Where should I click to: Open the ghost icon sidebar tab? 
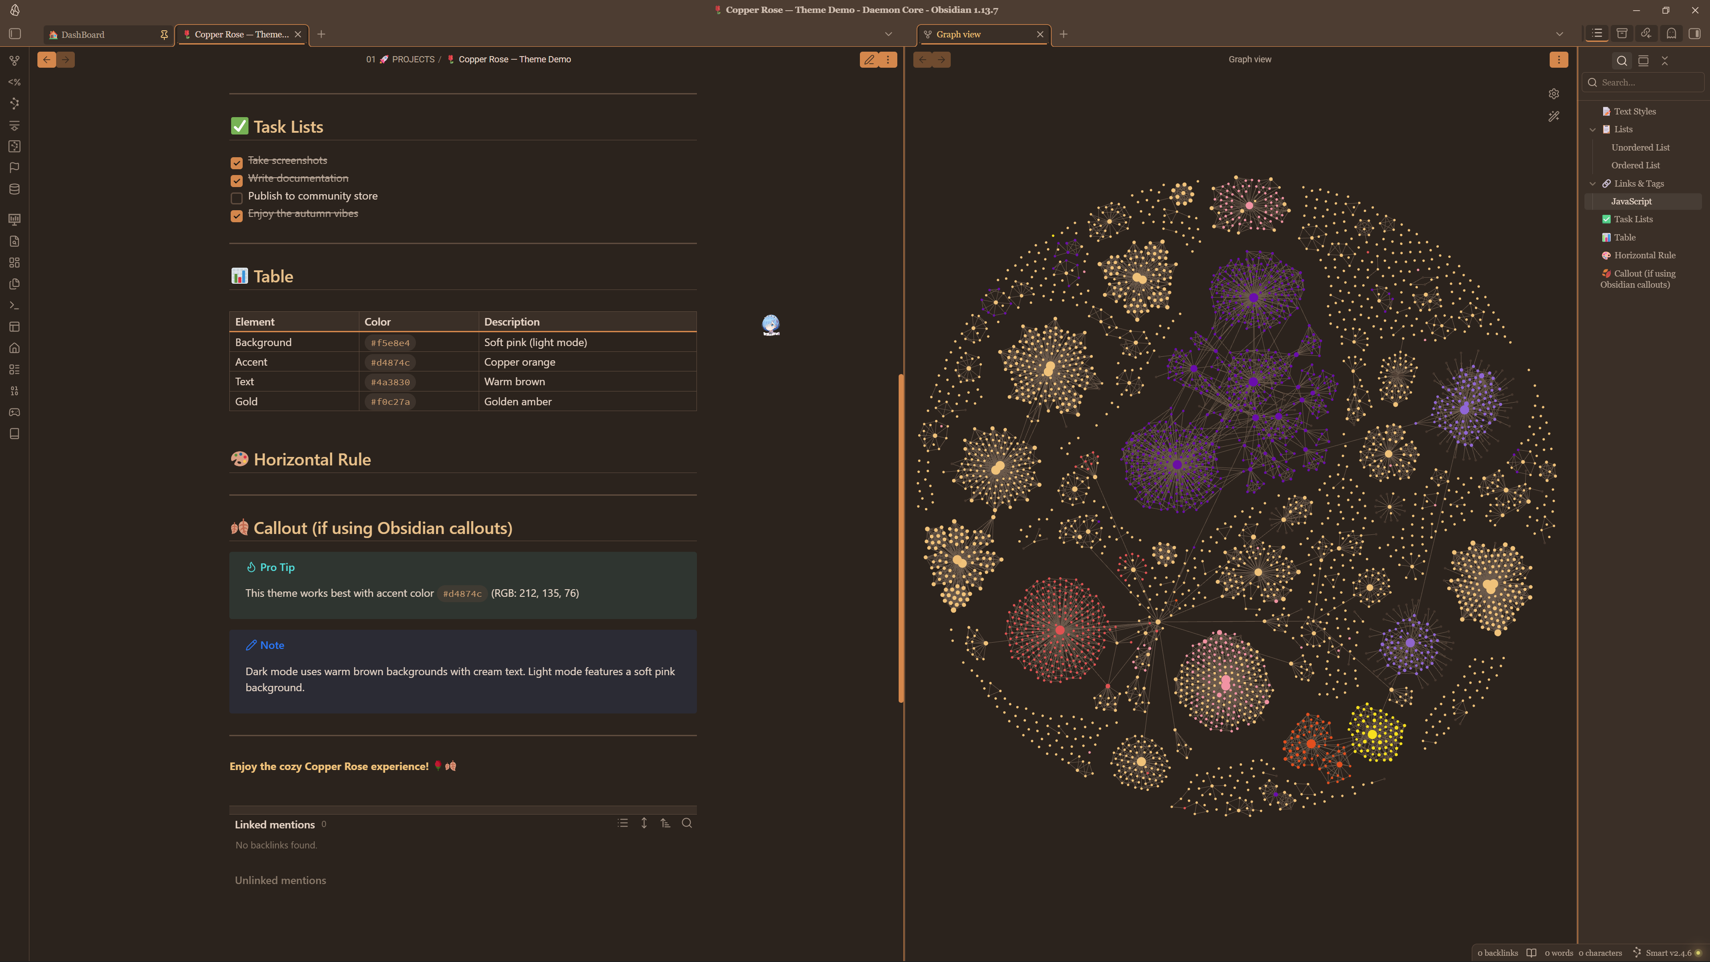tap(1672, 33)
